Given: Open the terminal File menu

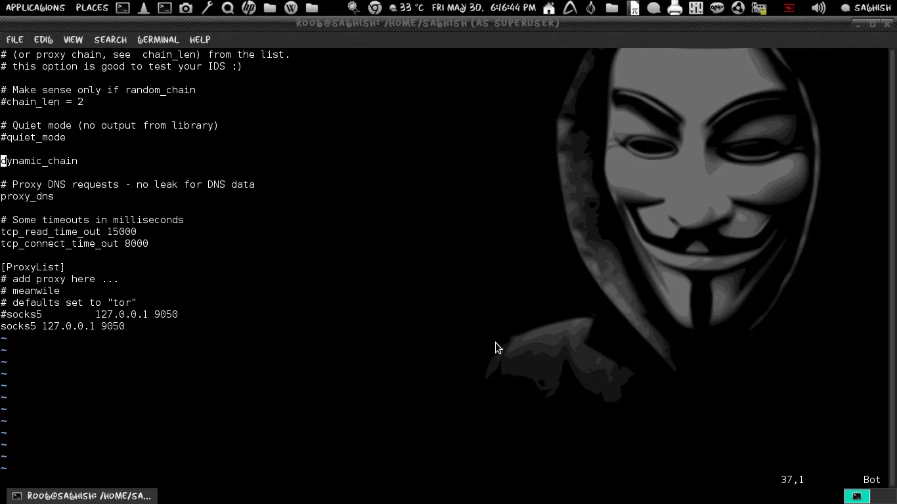Looking at the screenshot, I should pyautogui.click(x=14, y=39).
